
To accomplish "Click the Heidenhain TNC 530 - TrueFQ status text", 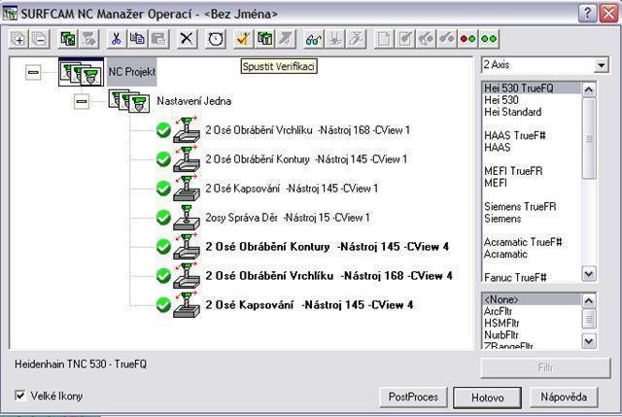I will (x=81, y=365).
